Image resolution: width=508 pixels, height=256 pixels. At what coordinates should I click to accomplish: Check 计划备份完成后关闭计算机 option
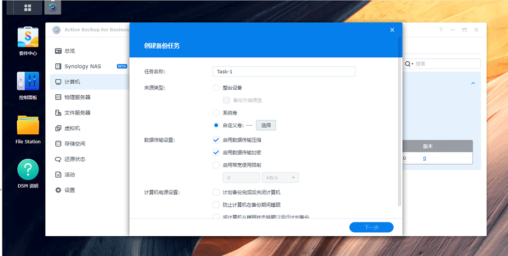point(216,193)
